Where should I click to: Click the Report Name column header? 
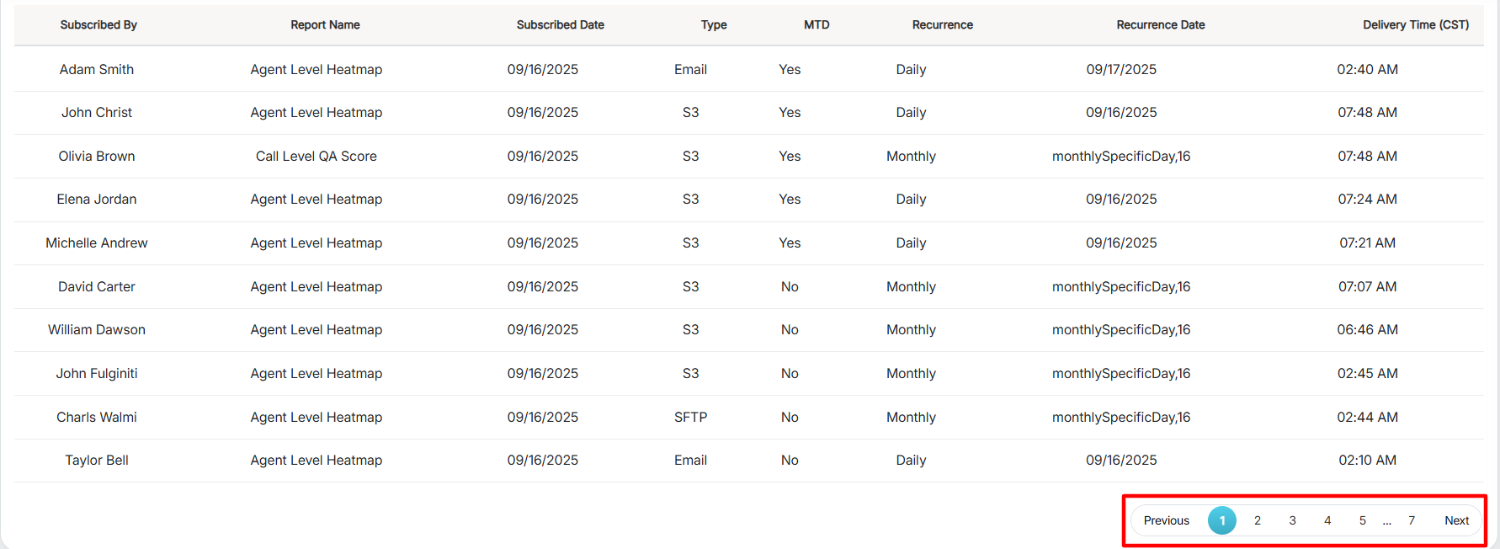point(325,25)
